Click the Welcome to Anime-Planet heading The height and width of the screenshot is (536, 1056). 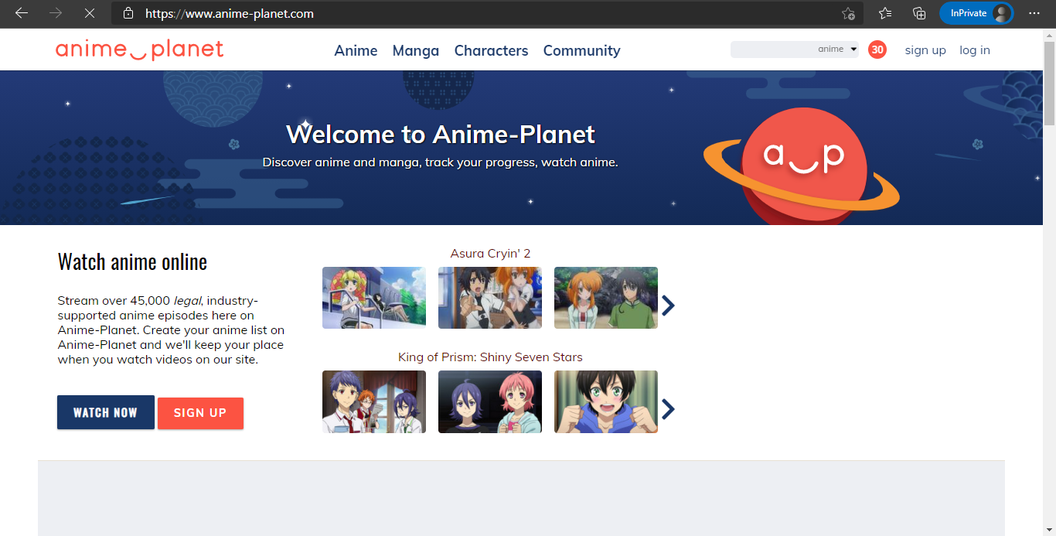tap(441, 135)
